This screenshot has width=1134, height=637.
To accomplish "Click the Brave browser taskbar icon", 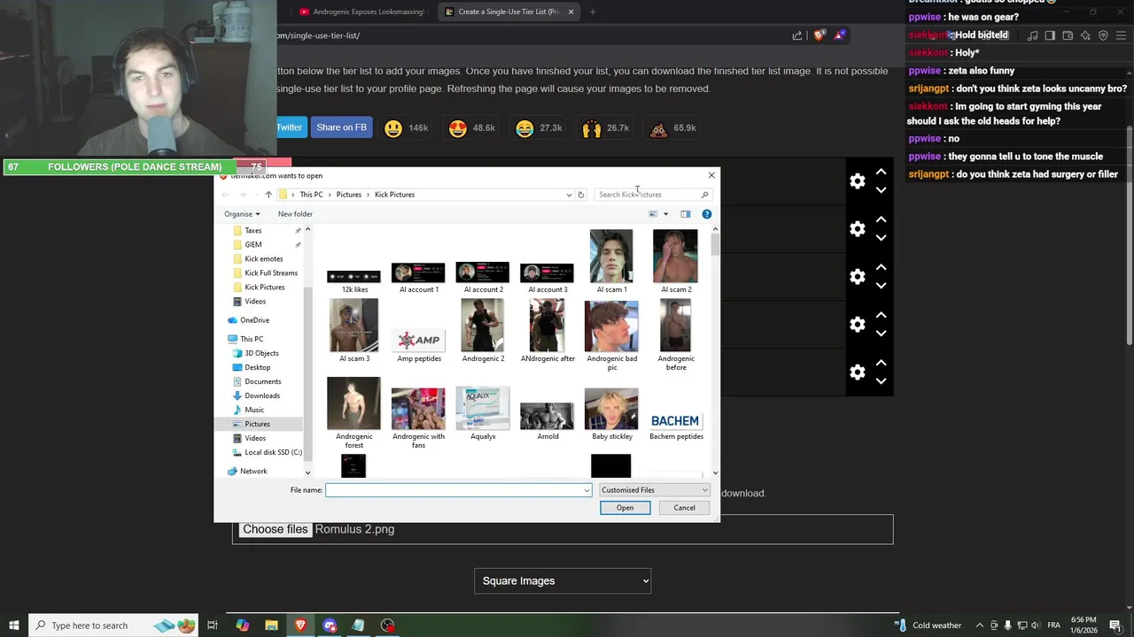I will point(300,625).
